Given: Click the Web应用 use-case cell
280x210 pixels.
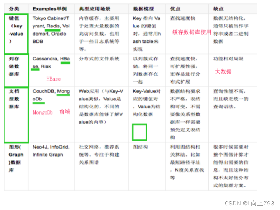Looking at the screenshot, I should coord(101,115).
